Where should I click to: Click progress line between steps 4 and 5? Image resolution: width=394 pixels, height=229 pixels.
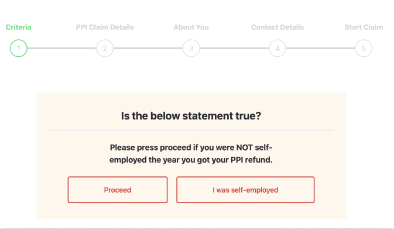(x=320, y=48)
